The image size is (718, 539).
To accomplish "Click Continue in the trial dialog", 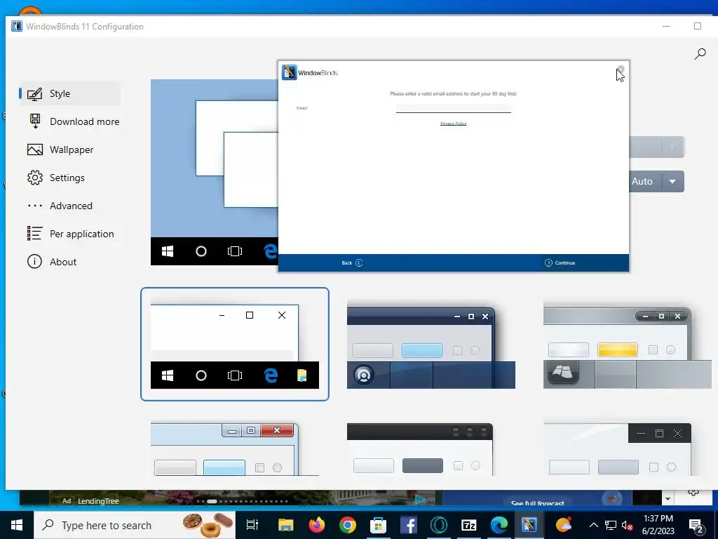I will coord(560,262).
